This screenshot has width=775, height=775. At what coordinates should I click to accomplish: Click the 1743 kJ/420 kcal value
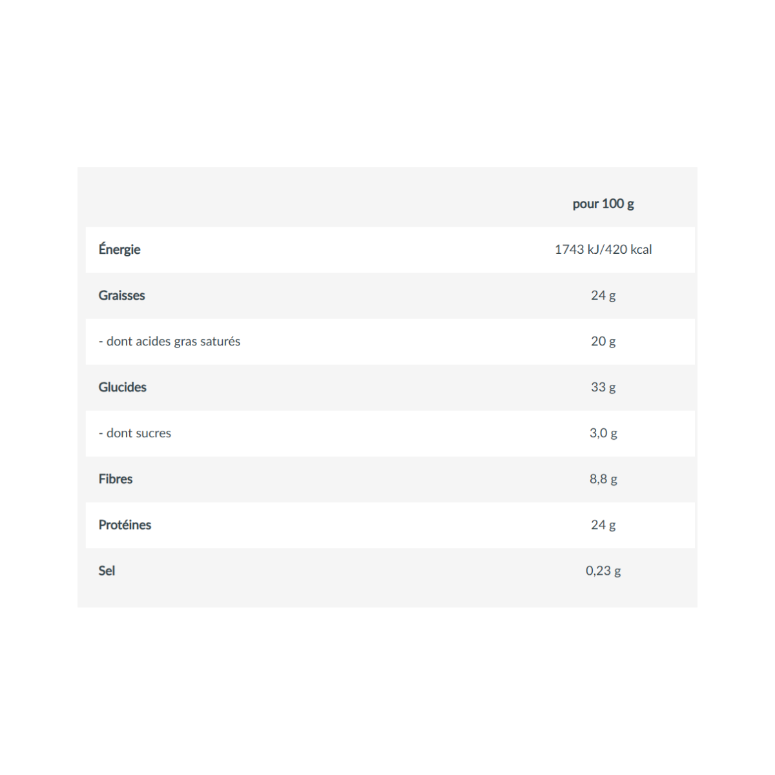click(603, 249)
